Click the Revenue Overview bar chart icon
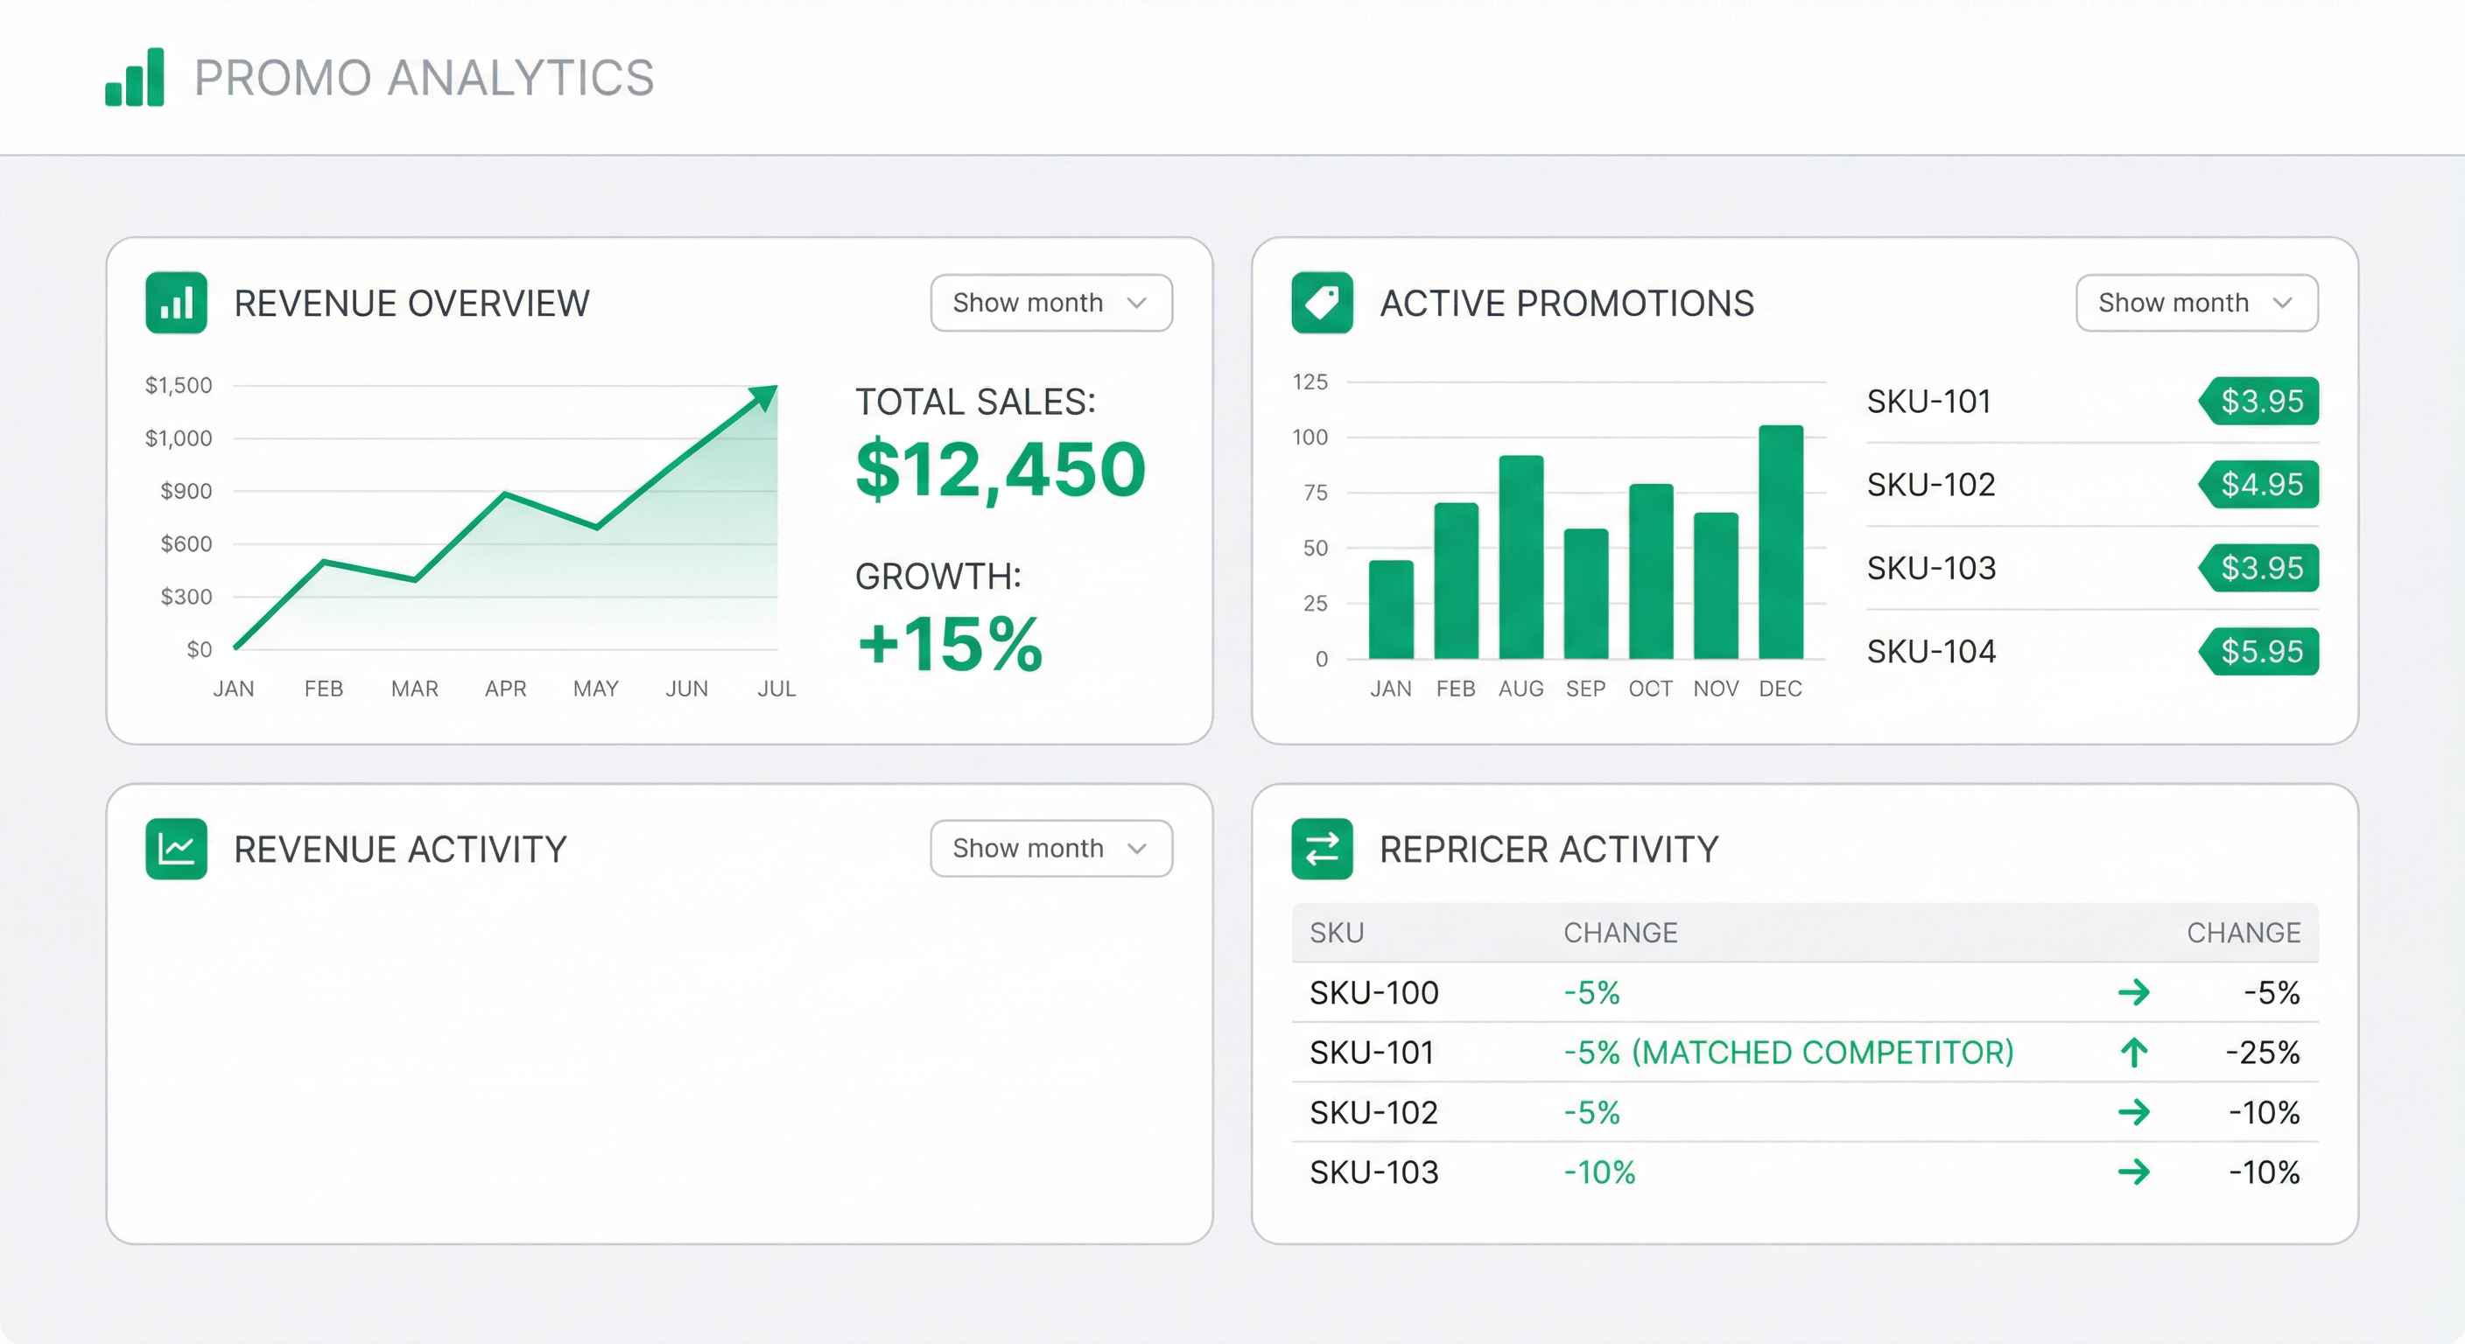The image size is (2465, 1344). (x=176, y=304)
